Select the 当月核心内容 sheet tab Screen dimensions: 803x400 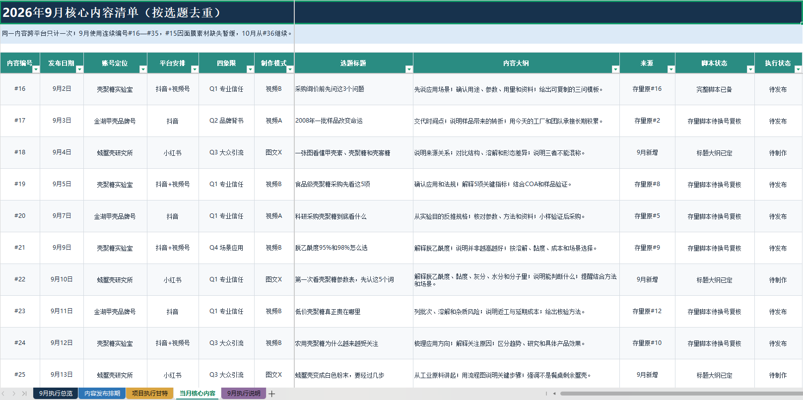pyautogui.click(x=197, y=394)
